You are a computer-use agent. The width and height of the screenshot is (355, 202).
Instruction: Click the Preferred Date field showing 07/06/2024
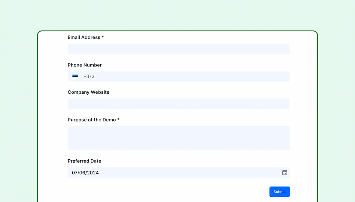click(178, 172)
